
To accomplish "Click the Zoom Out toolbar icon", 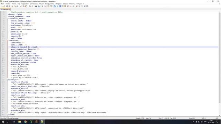I will point(45,6).
